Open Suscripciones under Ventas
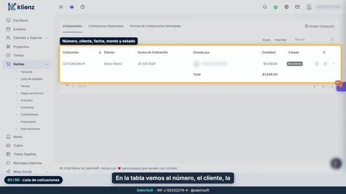The image size is (346, 194). (30, 129)
